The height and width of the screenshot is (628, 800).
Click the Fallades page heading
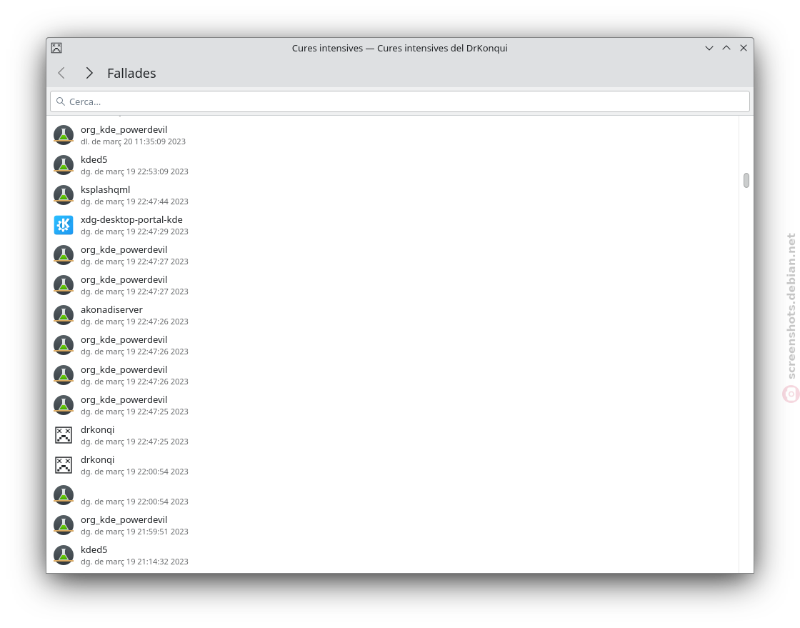tap(131, 74)
